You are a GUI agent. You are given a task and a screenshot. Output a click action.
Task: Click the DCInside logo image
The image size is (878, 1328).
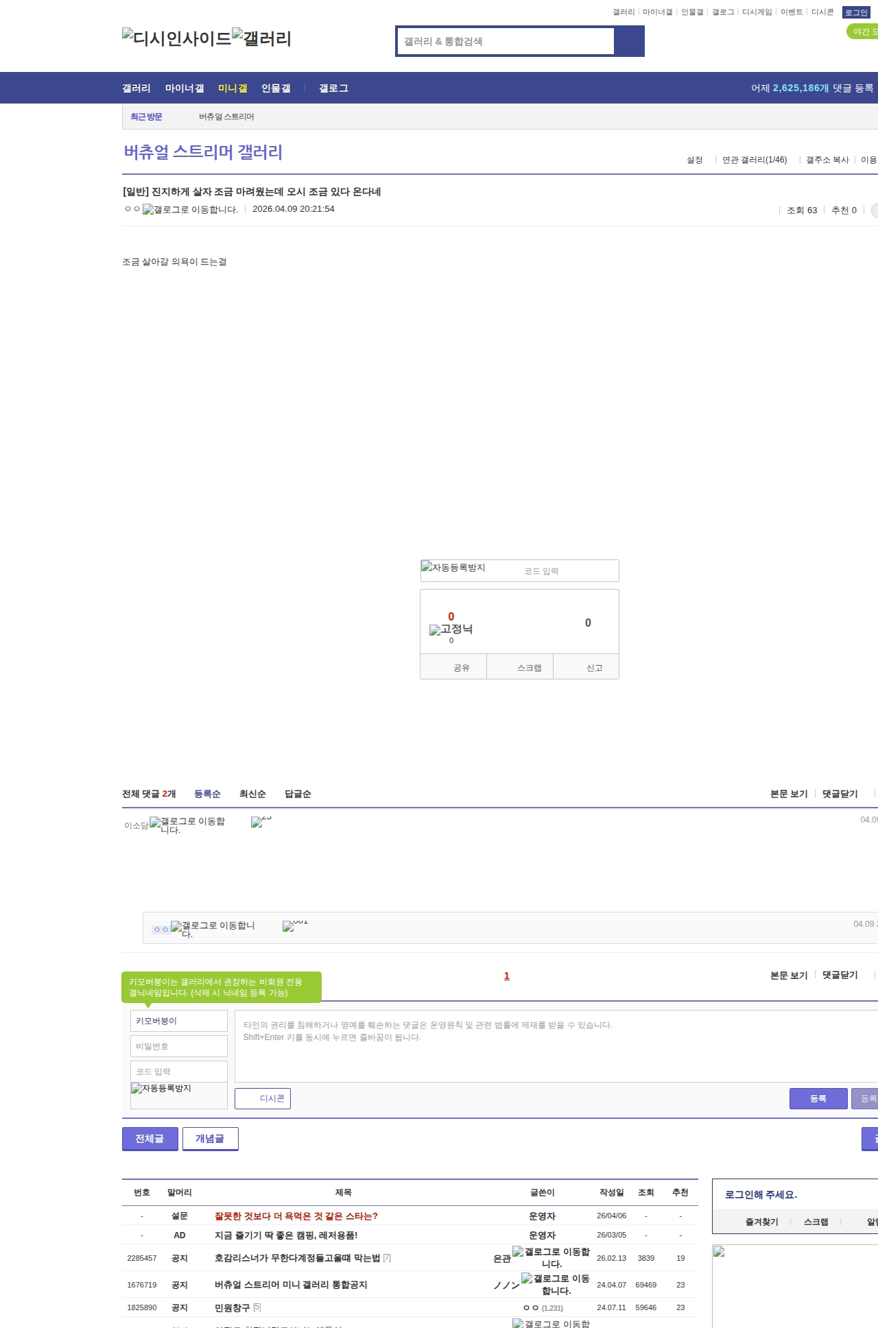tap(176, 38)
